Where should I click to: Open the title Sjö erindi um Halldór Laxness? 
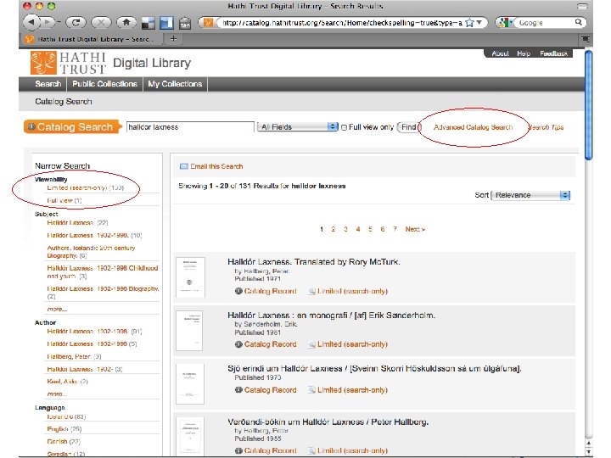(374, 368)
